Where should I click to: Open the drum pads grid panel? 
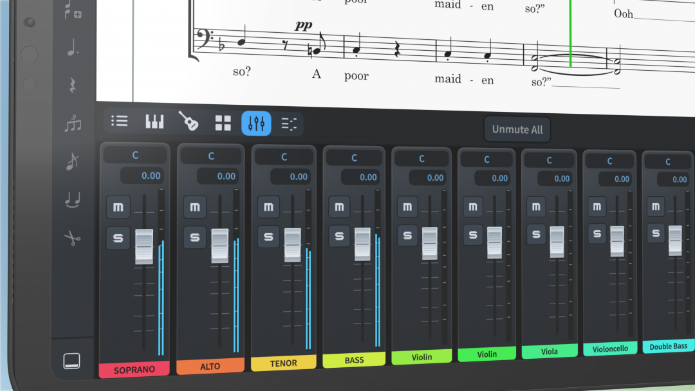223,123
